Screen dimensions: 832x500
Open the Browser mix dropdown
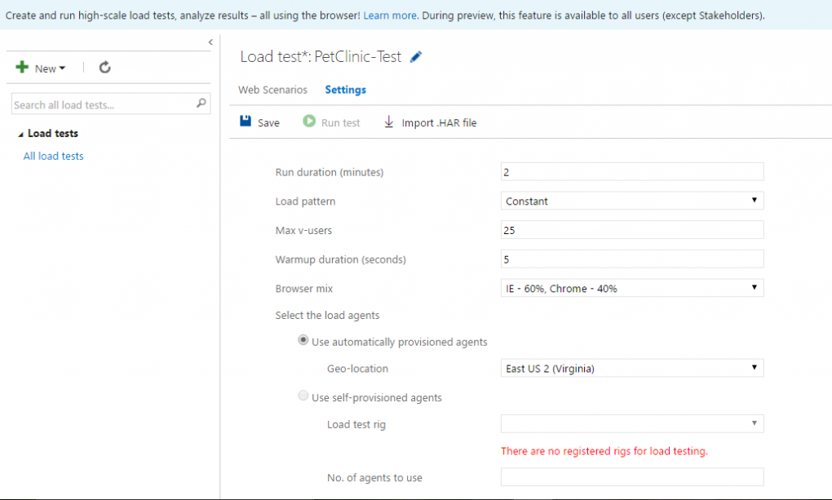click(632, 288)
